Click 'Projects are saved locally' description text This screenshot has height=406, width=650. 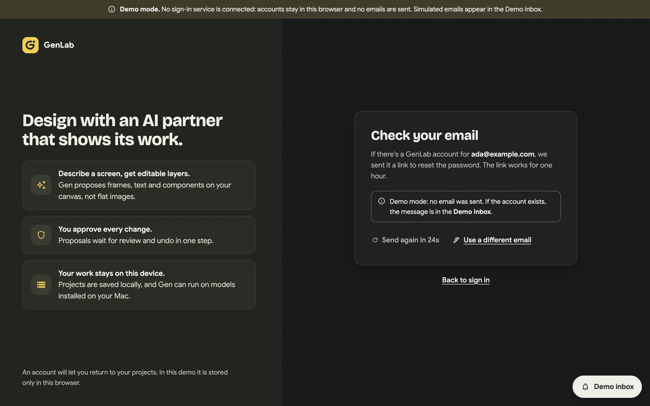coord(147,290)
